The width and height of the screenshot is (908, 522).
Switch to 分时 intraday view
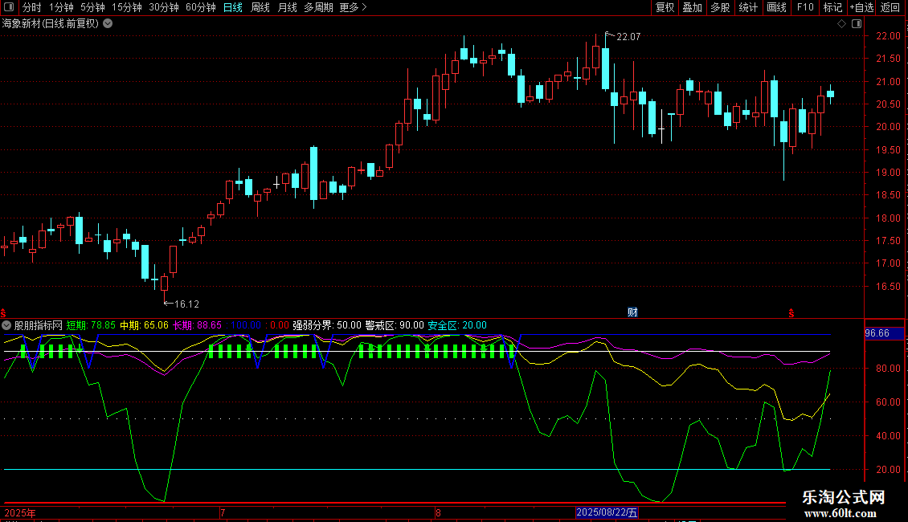tap(32, 7)
